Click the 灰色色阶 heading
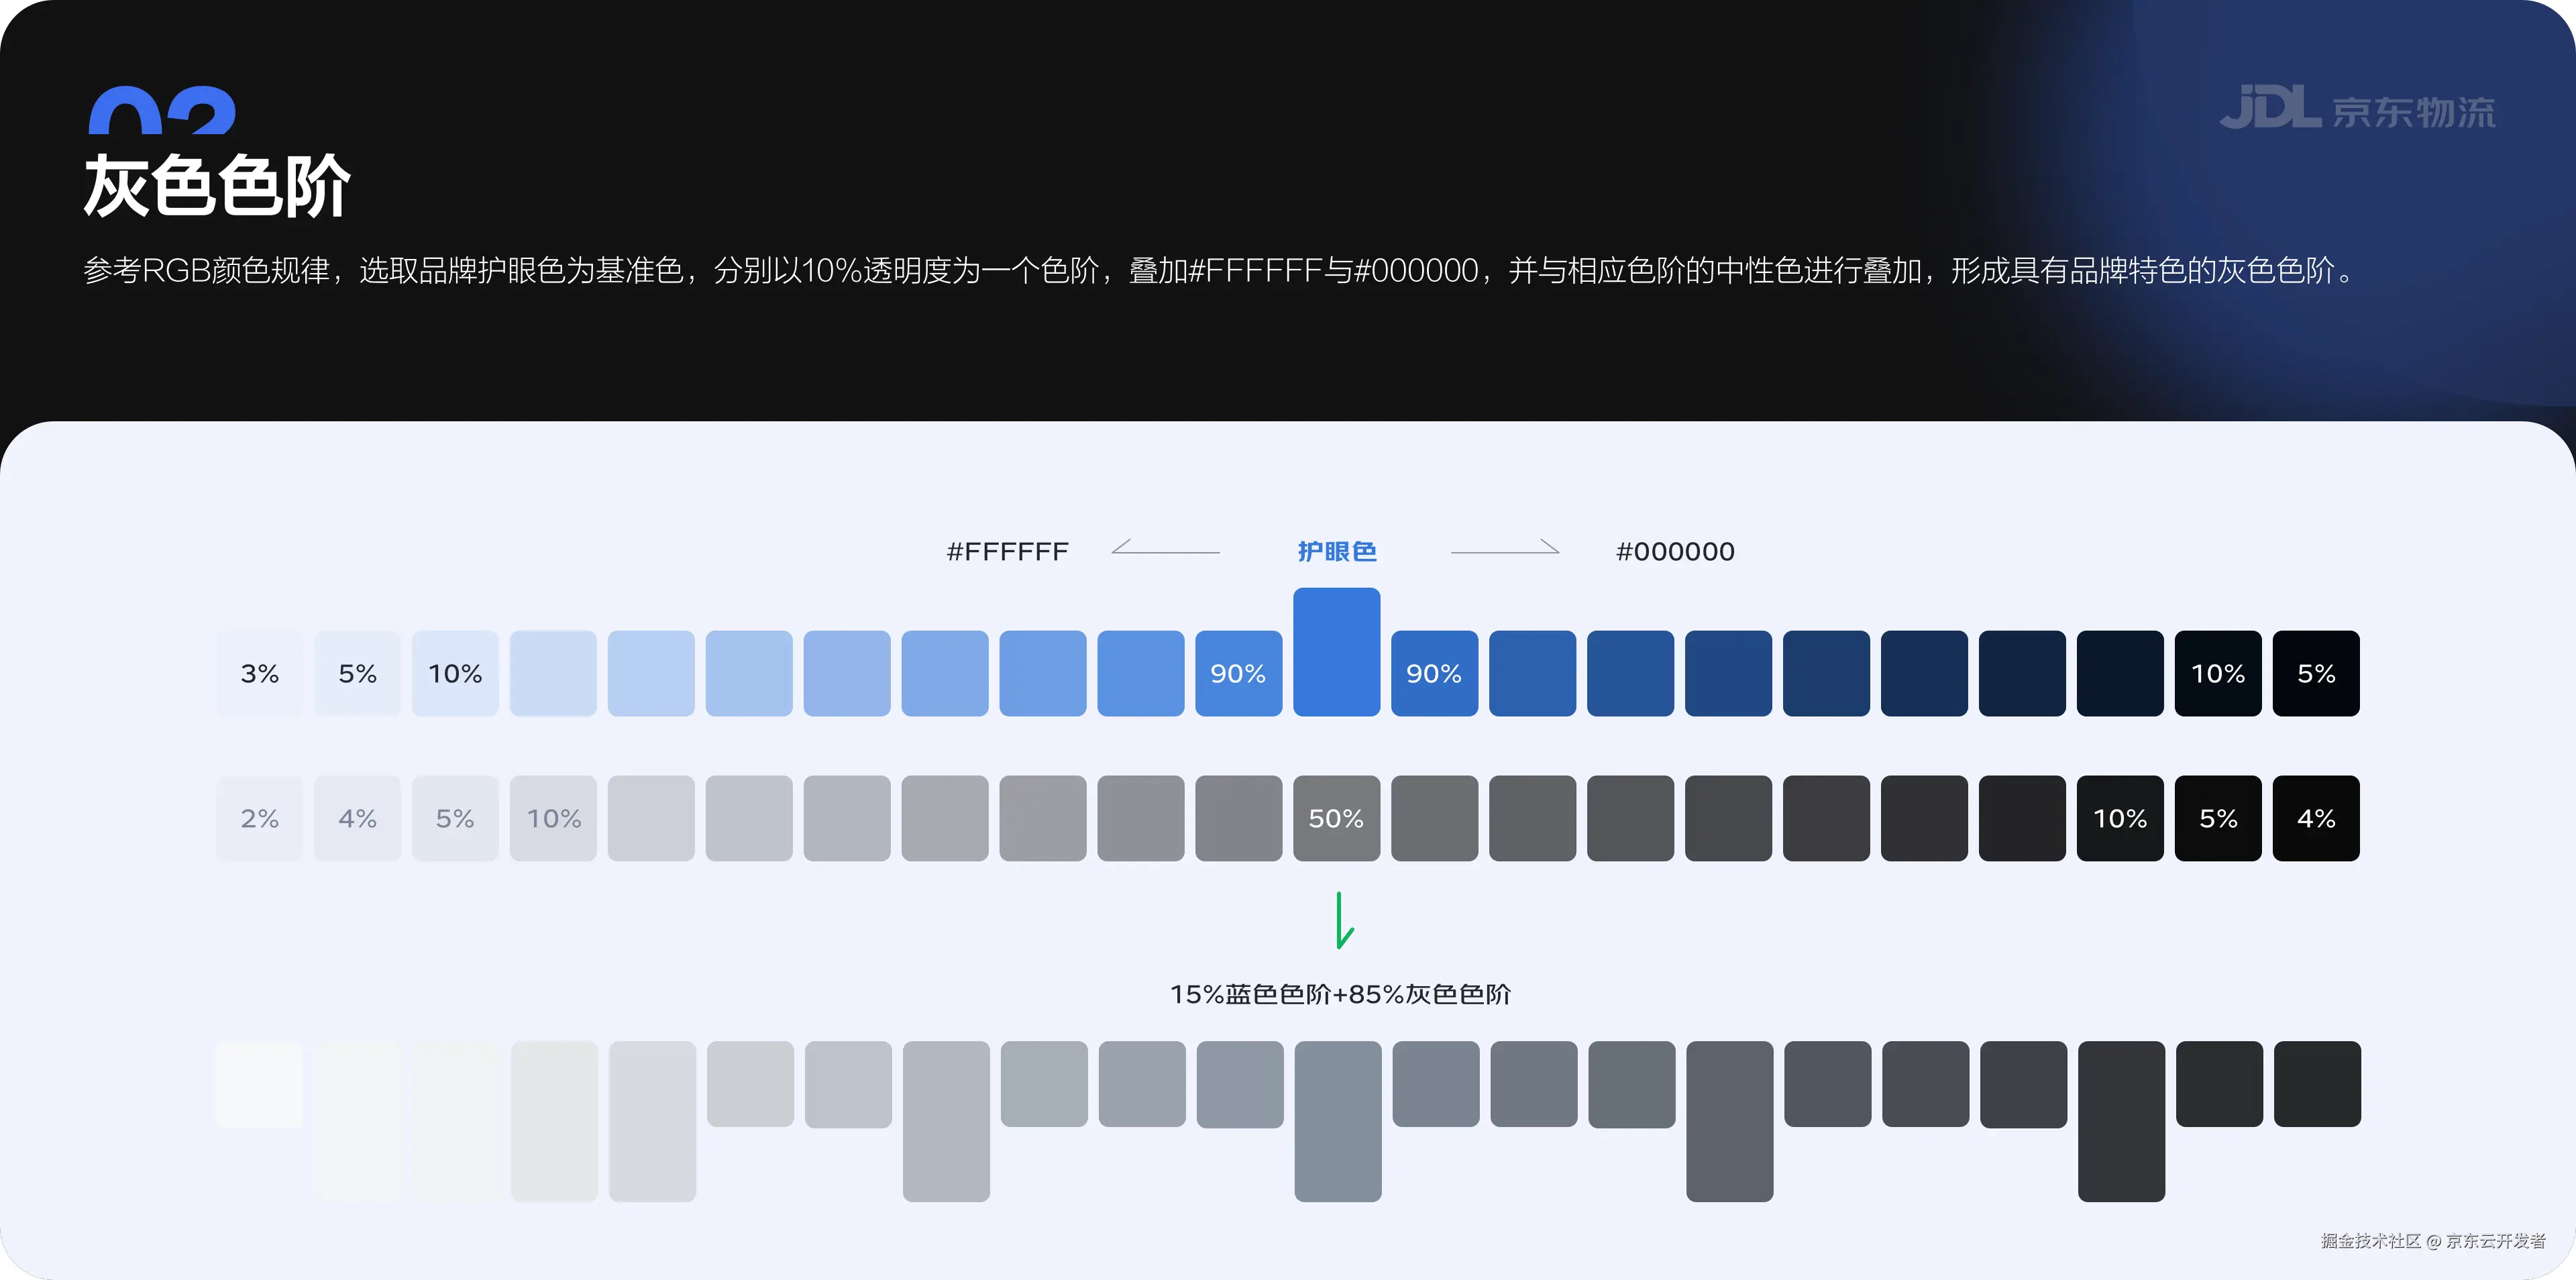Screen dimensions: 2576x1280 coord(217,186)
